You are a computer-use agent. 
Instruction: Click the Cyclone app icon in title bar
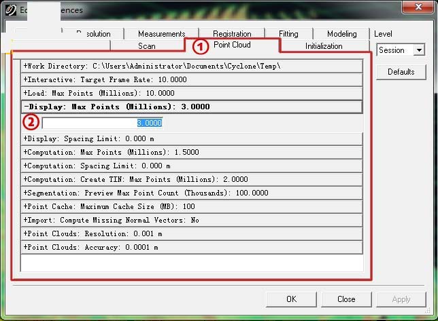click(x=11, y=9)
